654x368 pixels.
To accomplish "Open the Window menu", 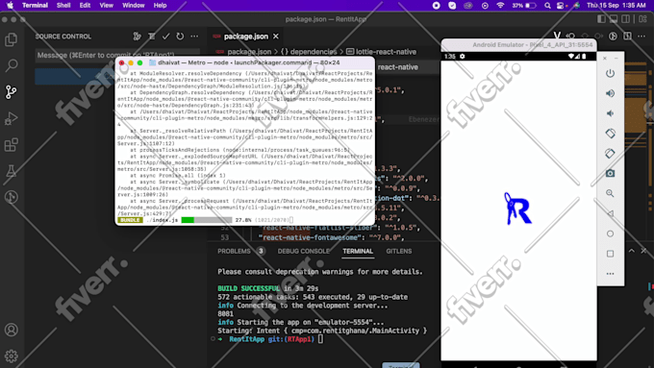I will [x=134, y=6].
